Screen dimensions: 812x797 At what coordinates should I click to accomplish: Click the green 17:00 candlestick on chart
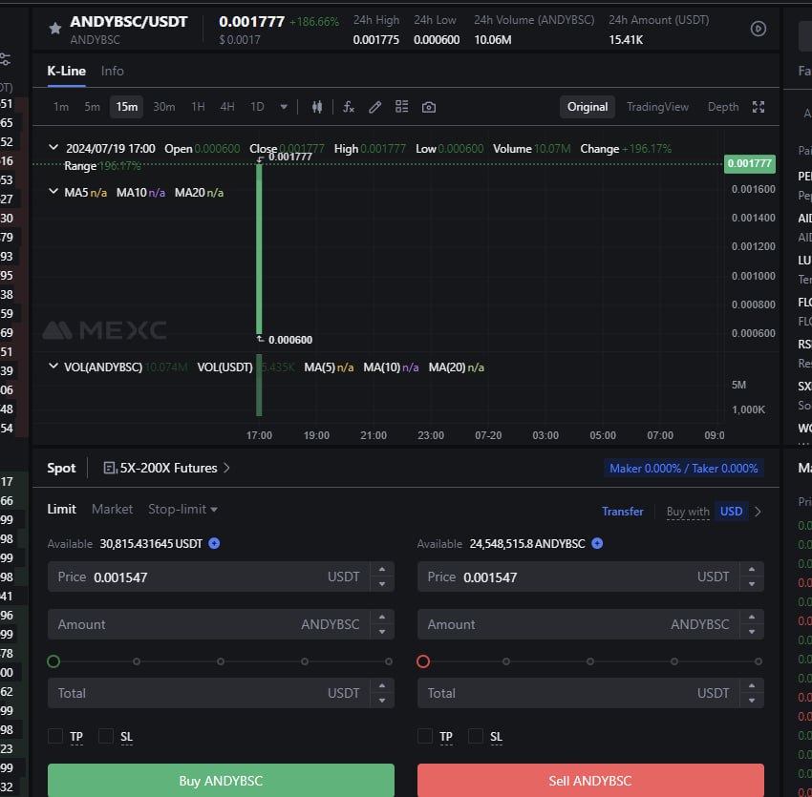point(259,249)
